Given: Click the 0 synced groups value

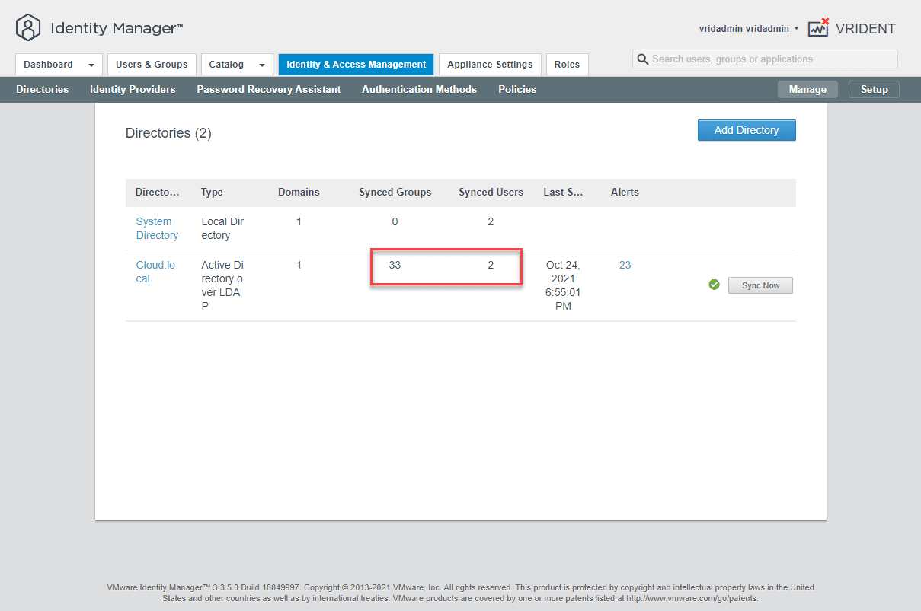Looking at the screenshot, I should click(395, 221).
